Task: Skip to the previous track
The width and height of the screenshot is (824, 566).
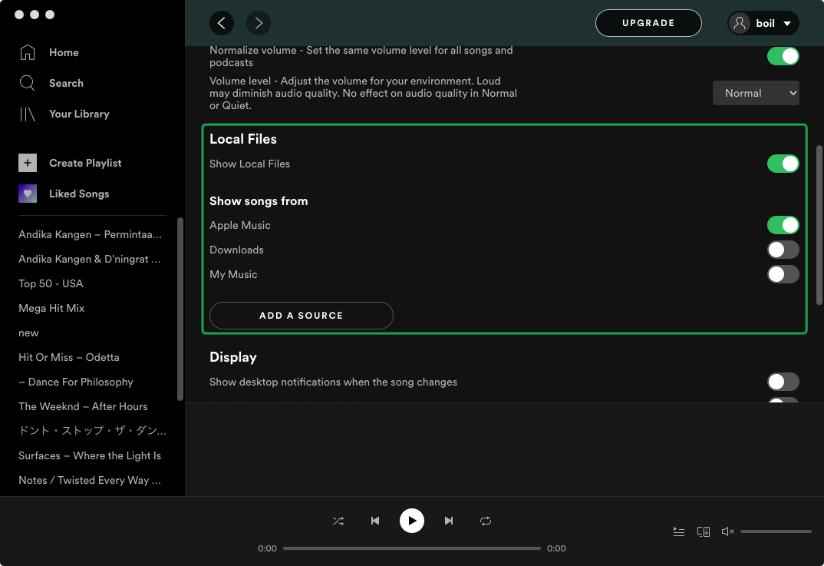Action: (375, 521)
